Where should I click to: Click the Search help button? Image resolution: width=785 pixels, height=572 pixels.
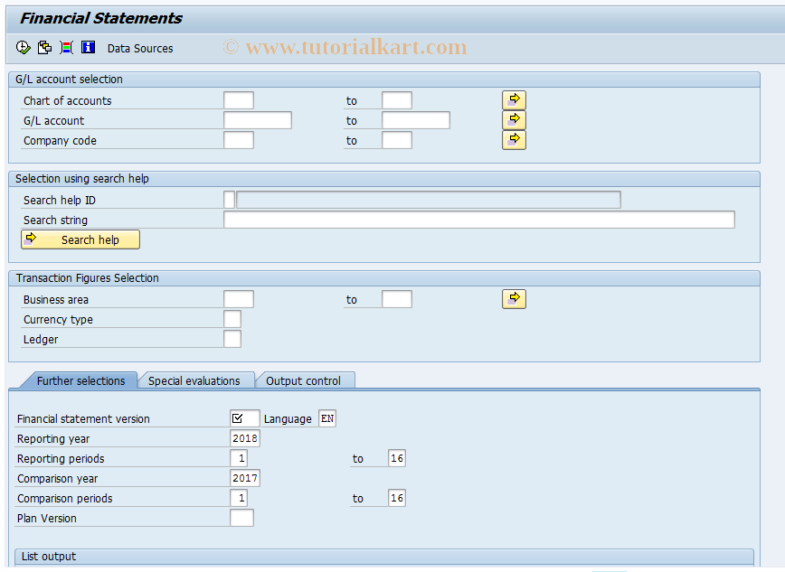[80, 239]
